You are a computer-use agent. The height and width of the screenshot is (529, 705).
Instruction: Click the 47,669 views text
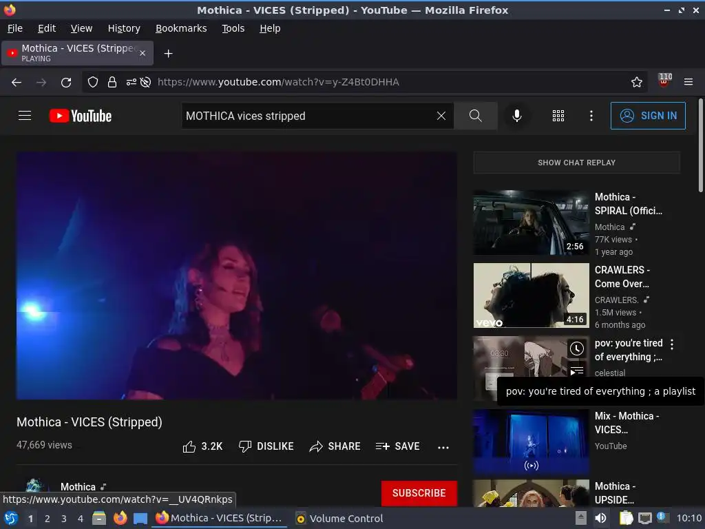tap(44, 445)
